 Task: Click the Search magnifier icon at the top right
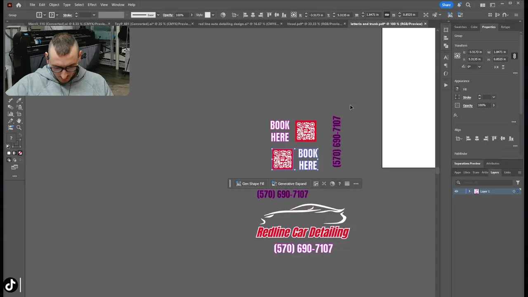(468, 5)
